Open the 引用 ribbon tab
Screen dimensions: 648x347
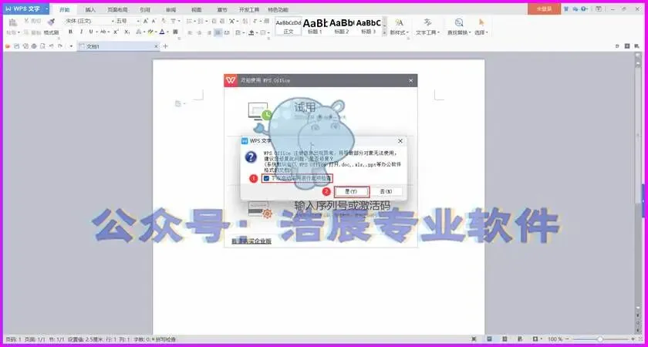tap(145, 9)
